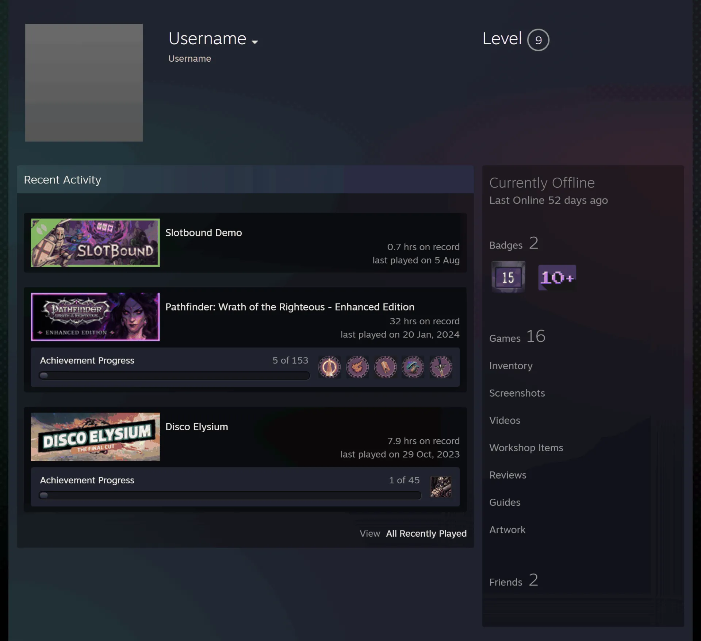Screen dimensions: 701x641
Task: Open the Pathfinder Enhanced Edition banner
Action: (x=95, y=317)
